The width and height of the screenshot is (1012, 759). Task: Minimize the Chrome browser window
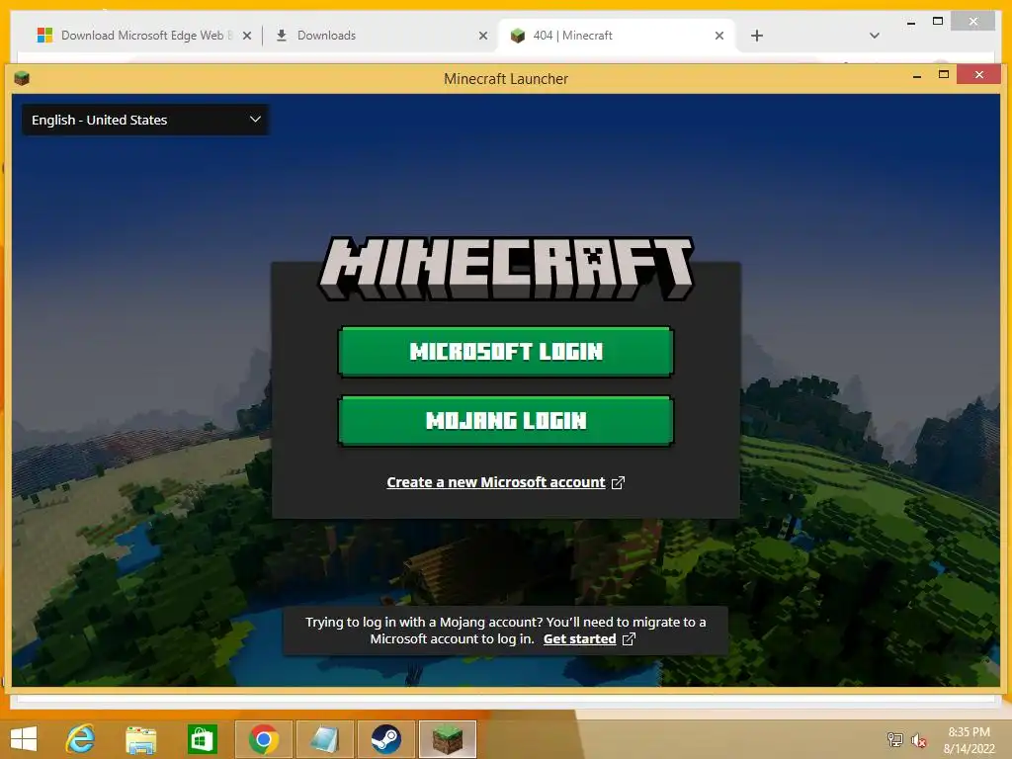coord(910,23)
